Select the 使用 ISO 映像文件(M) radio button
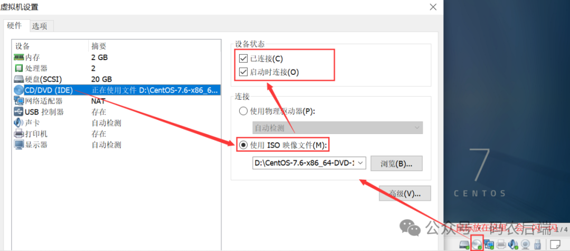570x251 pixels. (243, 146)
